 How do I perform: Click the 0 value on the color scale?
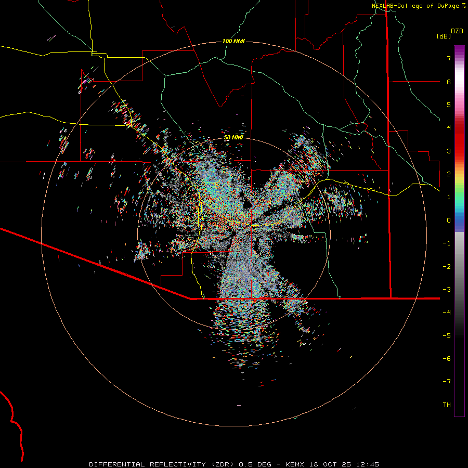click(x=449, y=220)
